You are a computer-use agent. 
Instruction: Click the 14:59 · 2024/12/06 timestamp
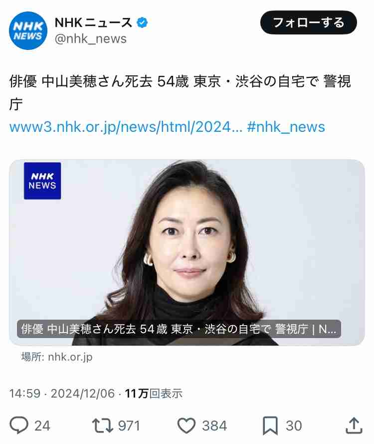pyautogui.click(x=62, y=394)
